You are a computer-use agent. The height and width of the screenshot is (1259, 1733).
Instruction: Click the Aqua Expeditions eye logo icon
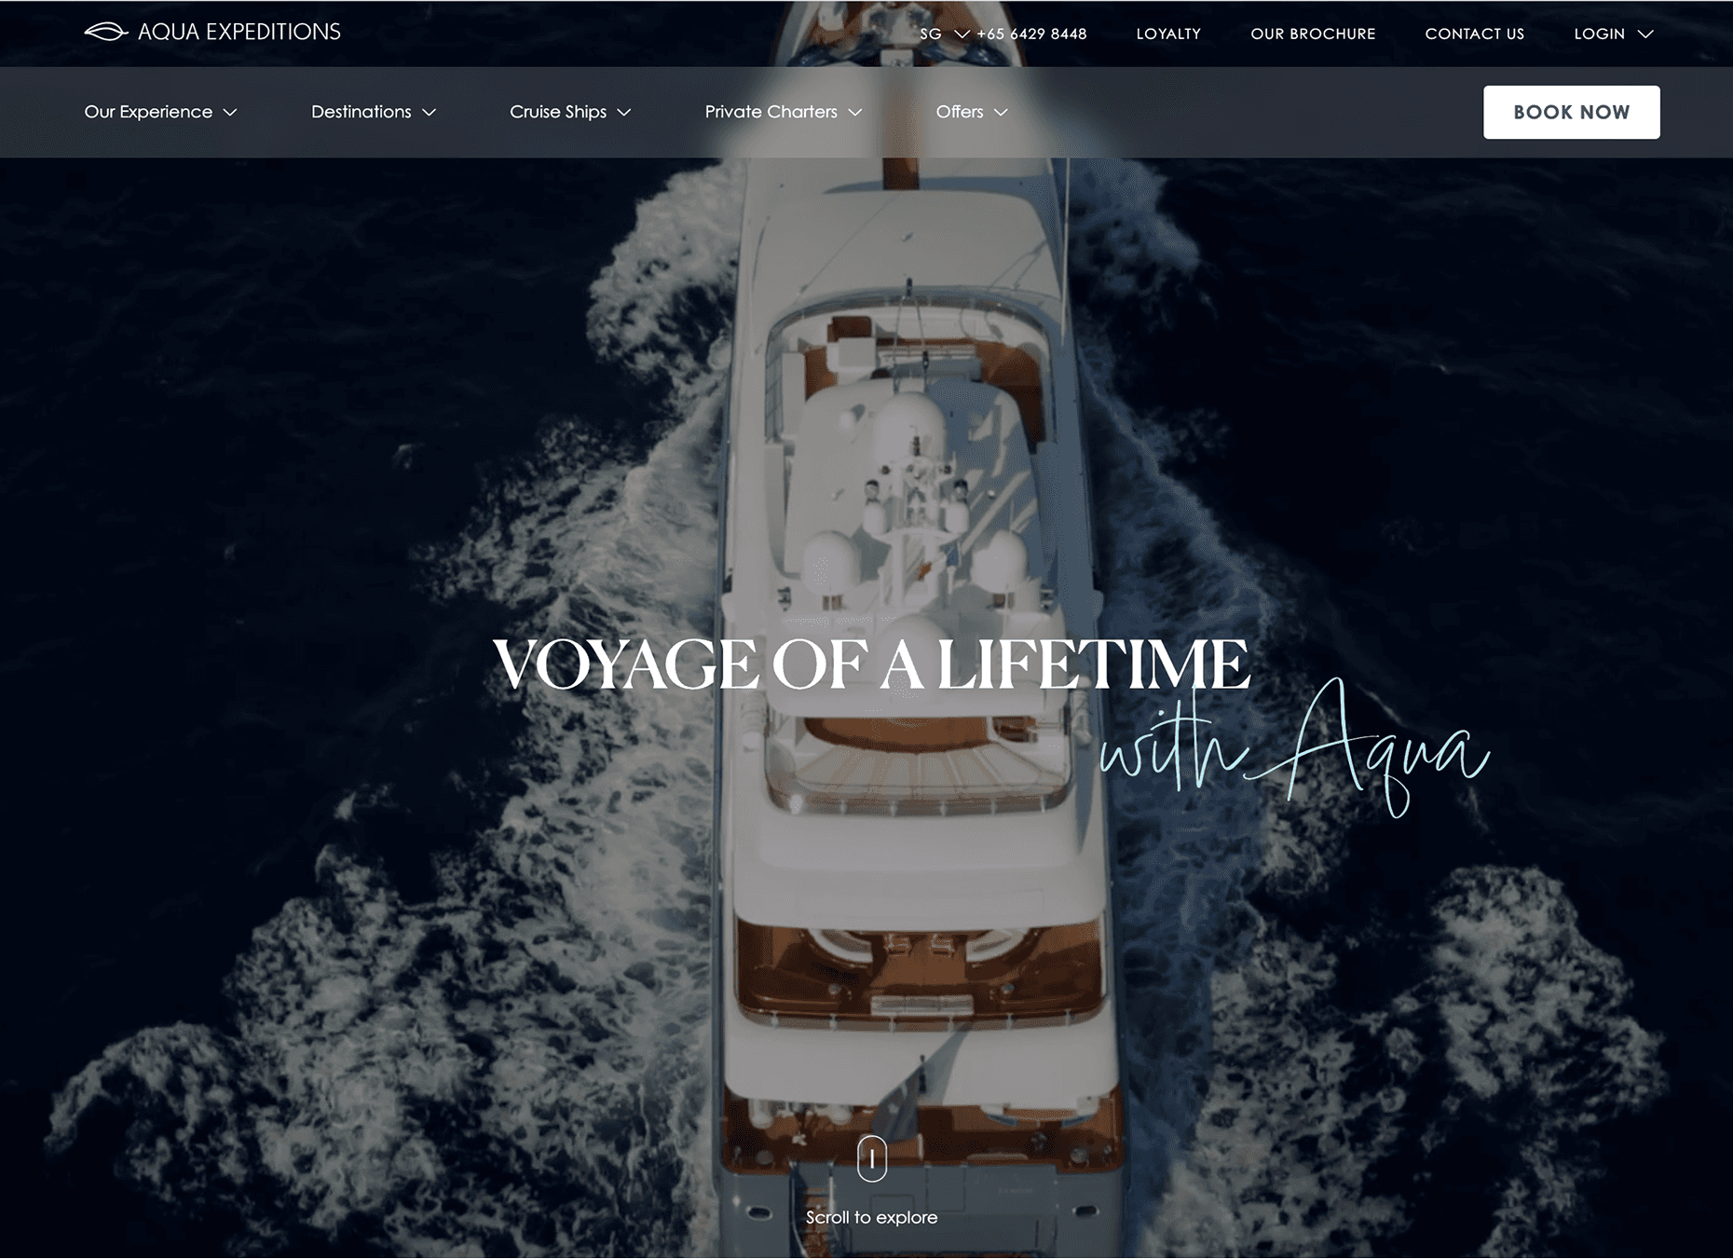tap(106, 33)
